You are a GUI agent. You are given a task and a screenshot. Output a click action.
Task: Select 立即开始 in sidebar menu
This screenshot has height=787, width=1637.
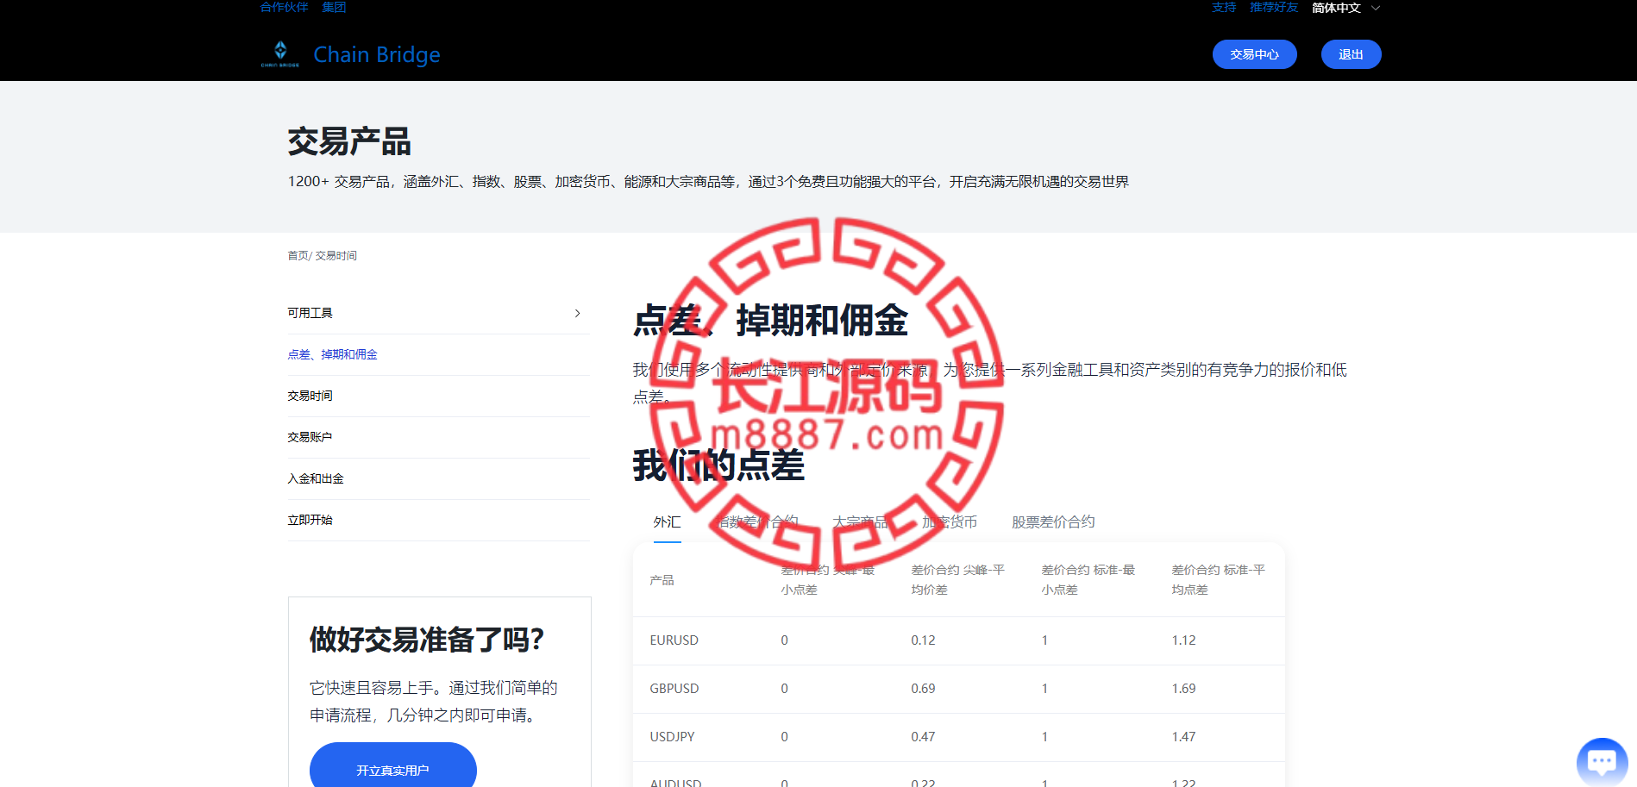coord(310,520)
